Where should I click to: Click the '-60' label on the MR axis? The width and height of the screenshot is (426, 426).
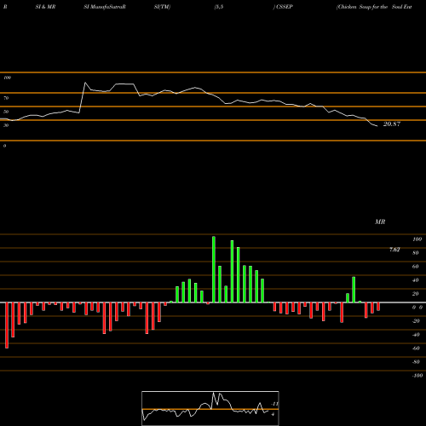(416, 348)
